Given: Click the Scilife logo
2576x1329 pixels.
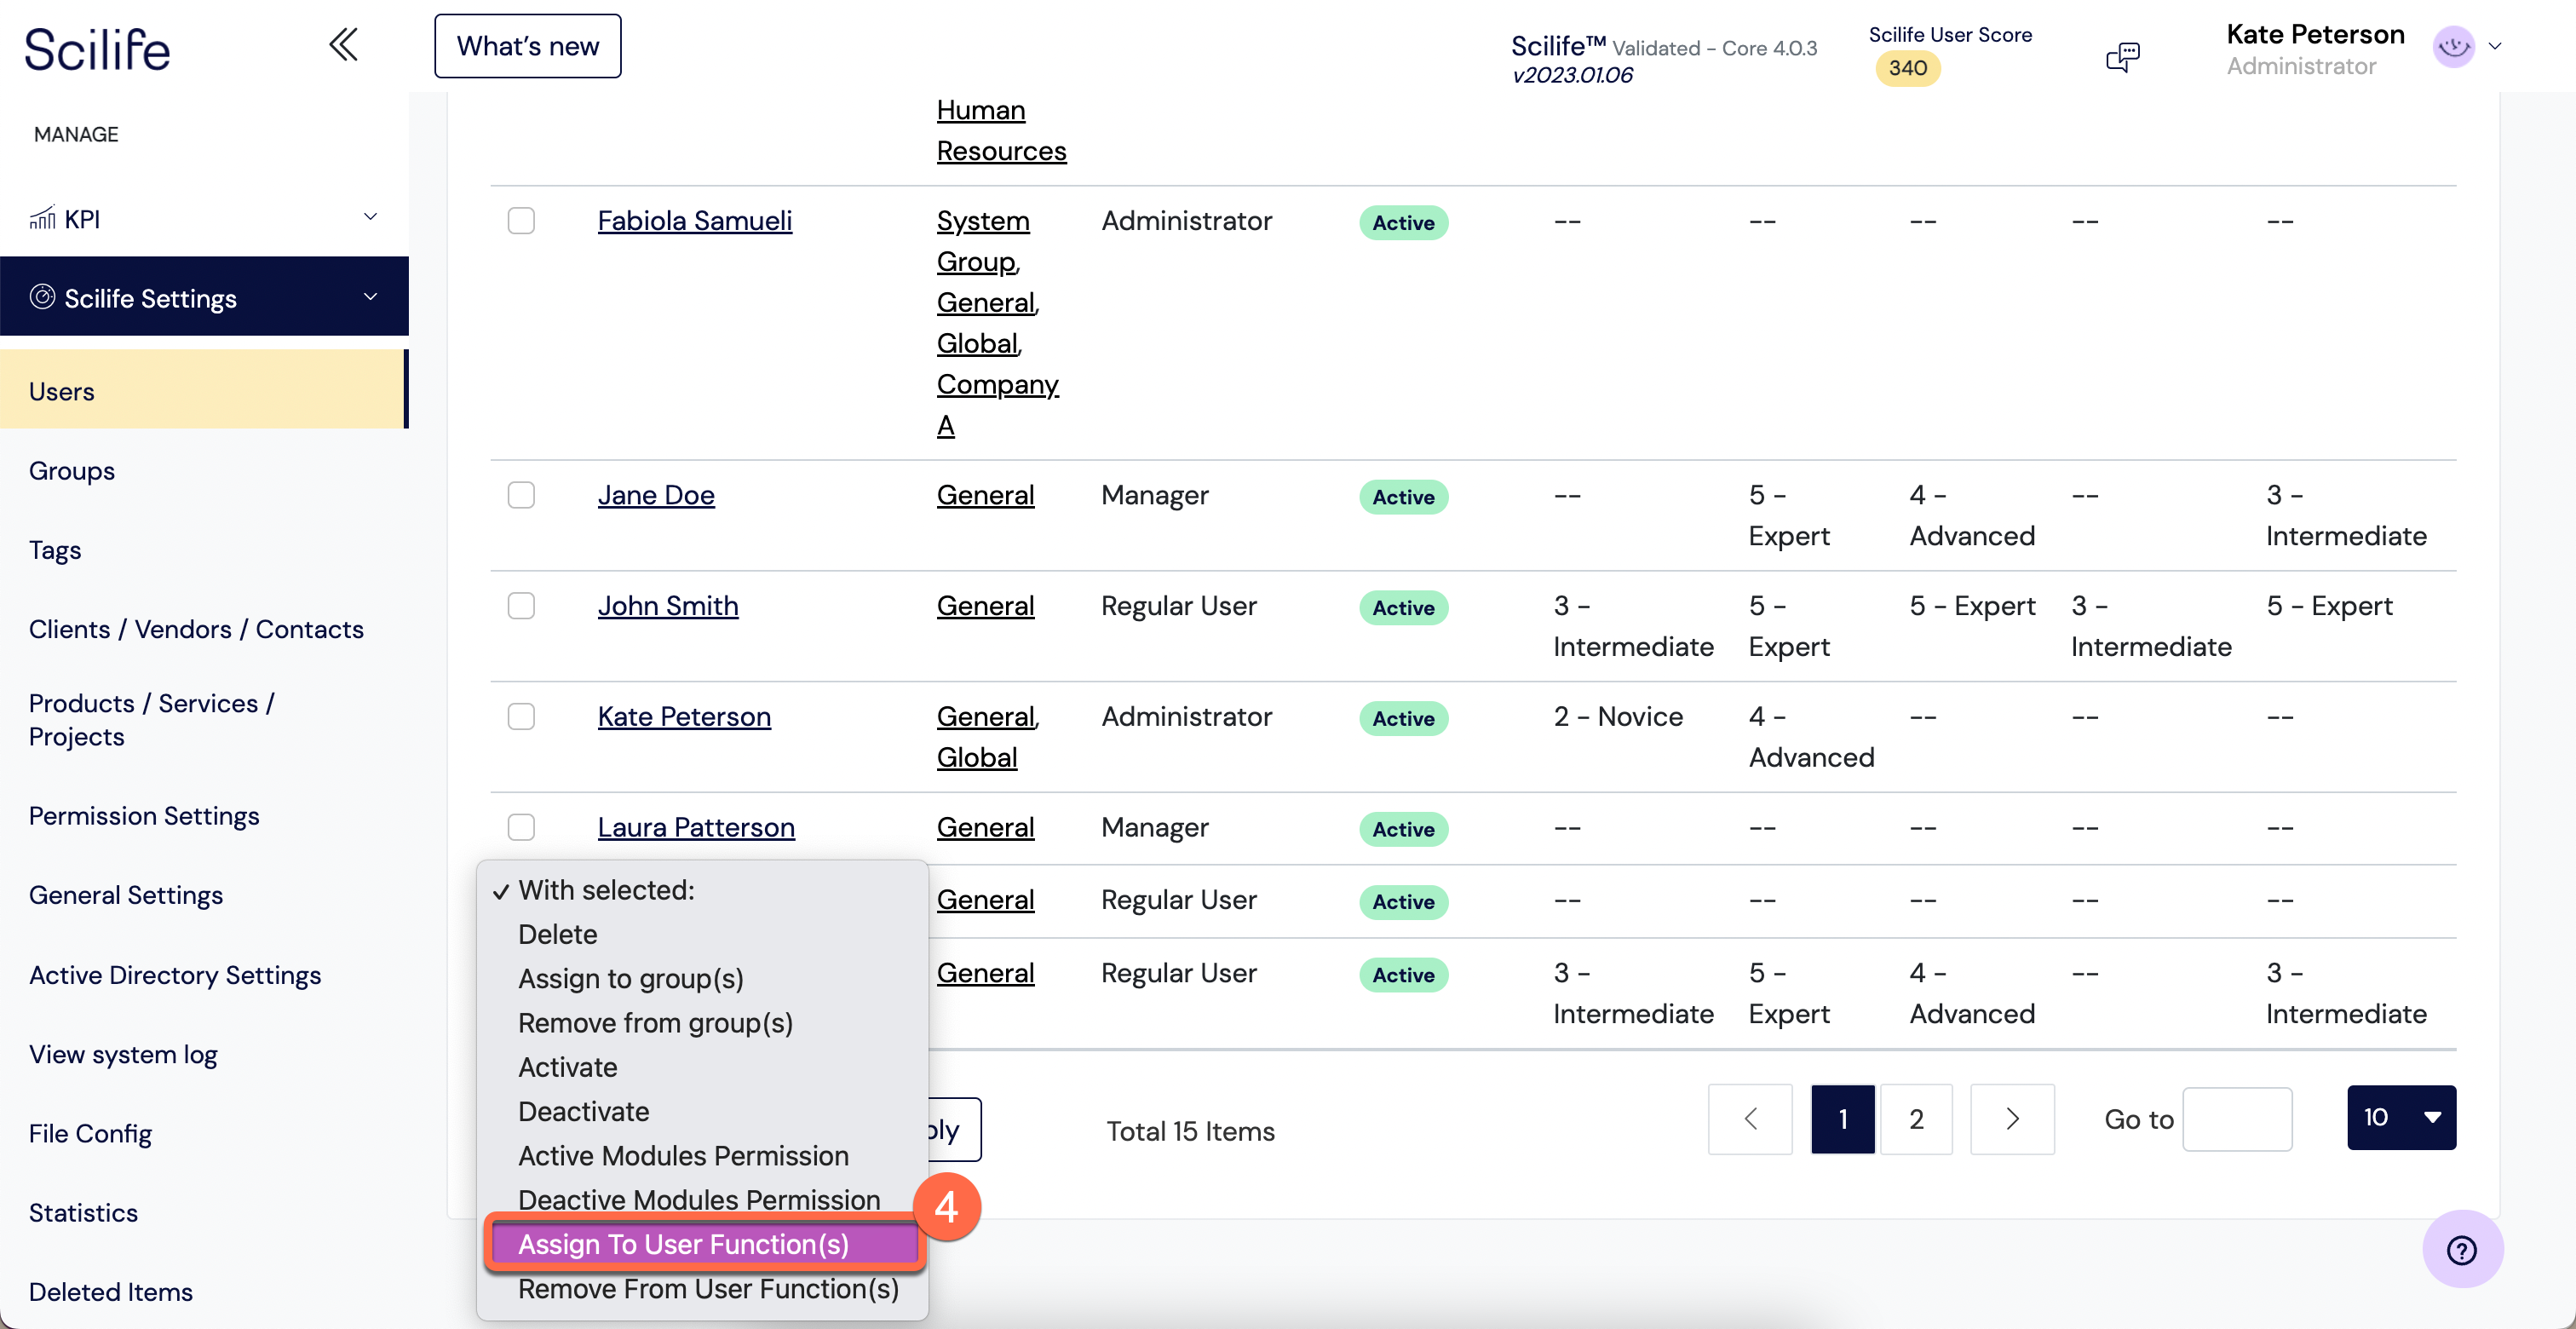Looking at the screenshot, I should click(x=98, y=48).
